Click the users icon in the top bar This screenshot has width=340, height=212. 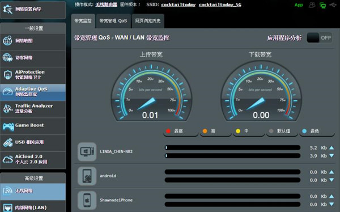point(312,5)
